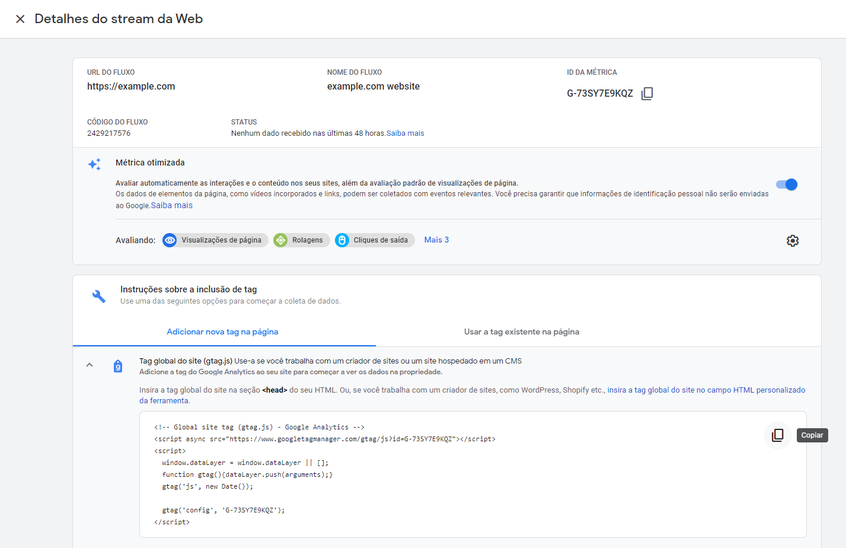The width and height of the screenshot is (846, 548).
Task: Click the Tag global do site (gtag.js) heading
Action: [186, 361]
